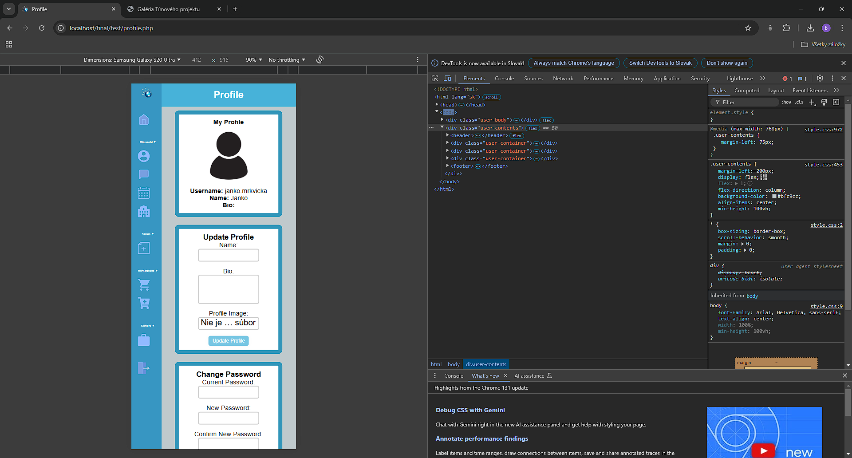This screenshot has height=458, width=852.
Task: Click the Name input field in Update Profile
Action: [229, 255]
